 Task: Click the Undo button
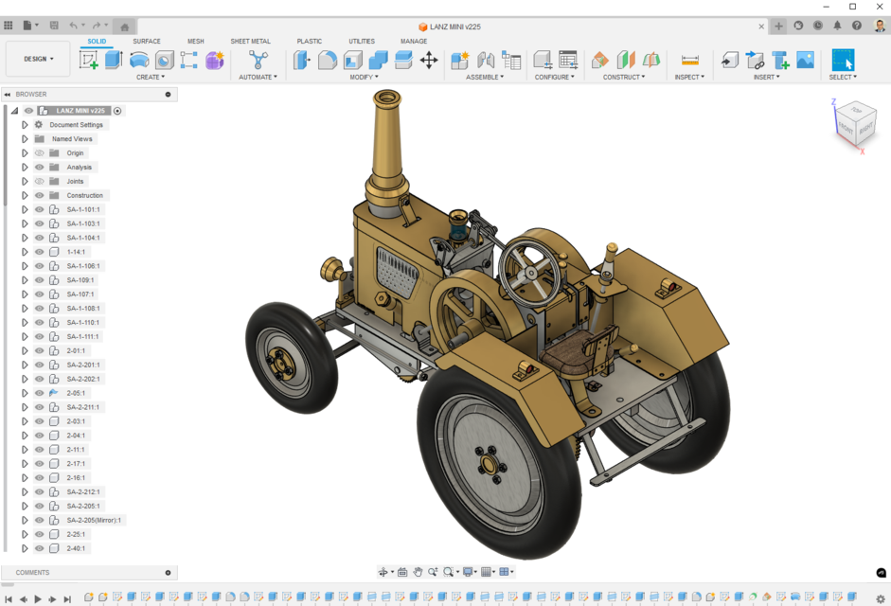(74, 26)
